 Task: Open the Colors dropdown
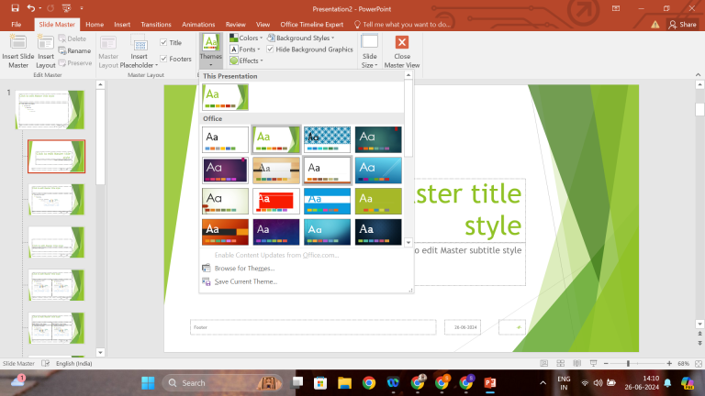tap(246, 38)
